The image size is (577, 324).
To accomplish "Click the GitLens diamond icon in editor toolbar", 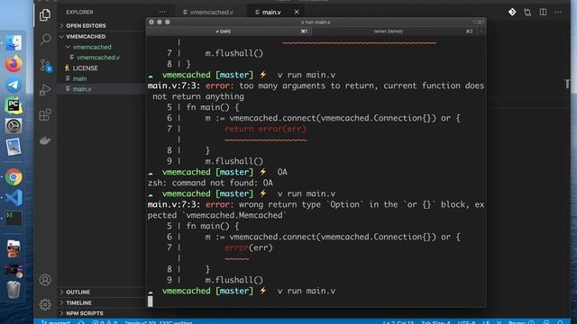I will click(x=512, y=12).
